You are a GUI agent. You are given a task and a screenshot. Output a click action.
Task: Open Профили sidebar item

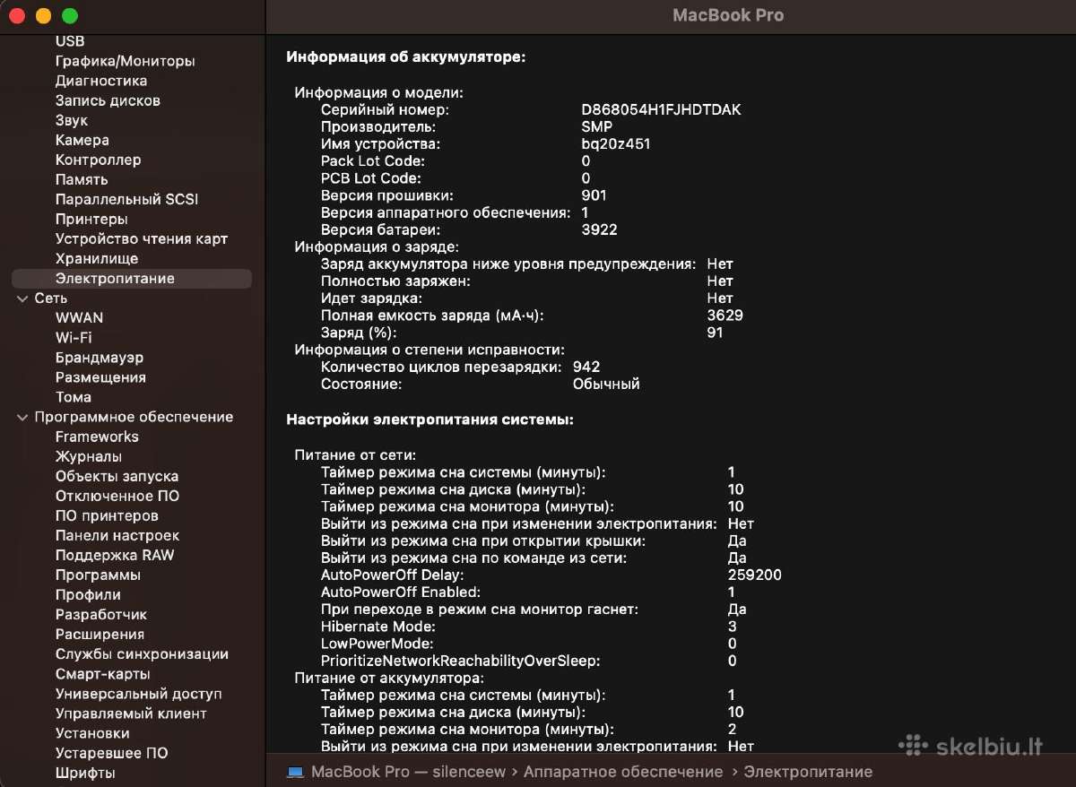coord(88,594)
